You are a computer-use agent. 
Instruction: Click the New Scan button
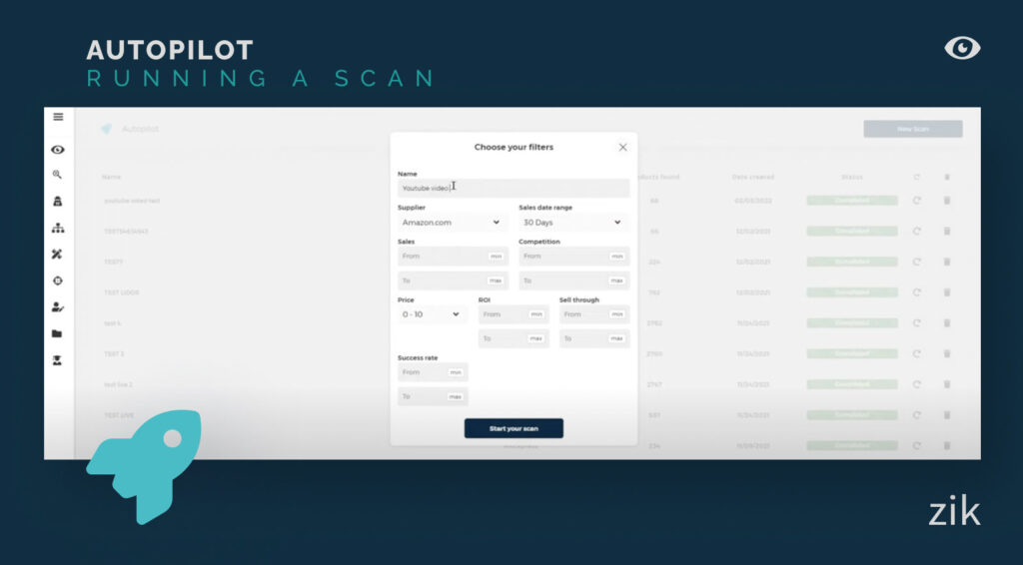[x=912, y=129]
